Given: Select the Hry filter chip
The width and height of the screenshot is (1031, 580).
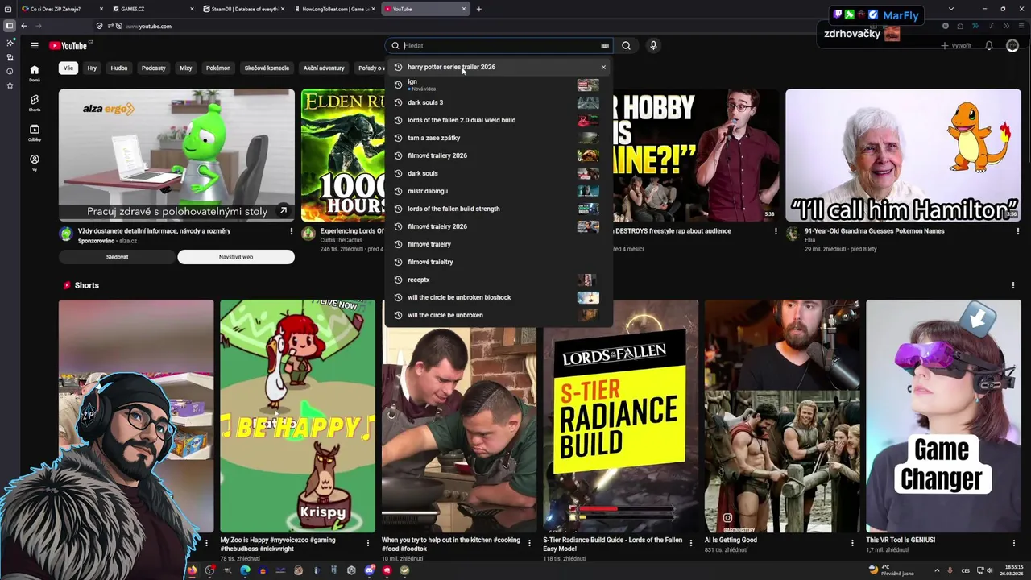Looking at the screenshot, I should [x=92, y=68].
